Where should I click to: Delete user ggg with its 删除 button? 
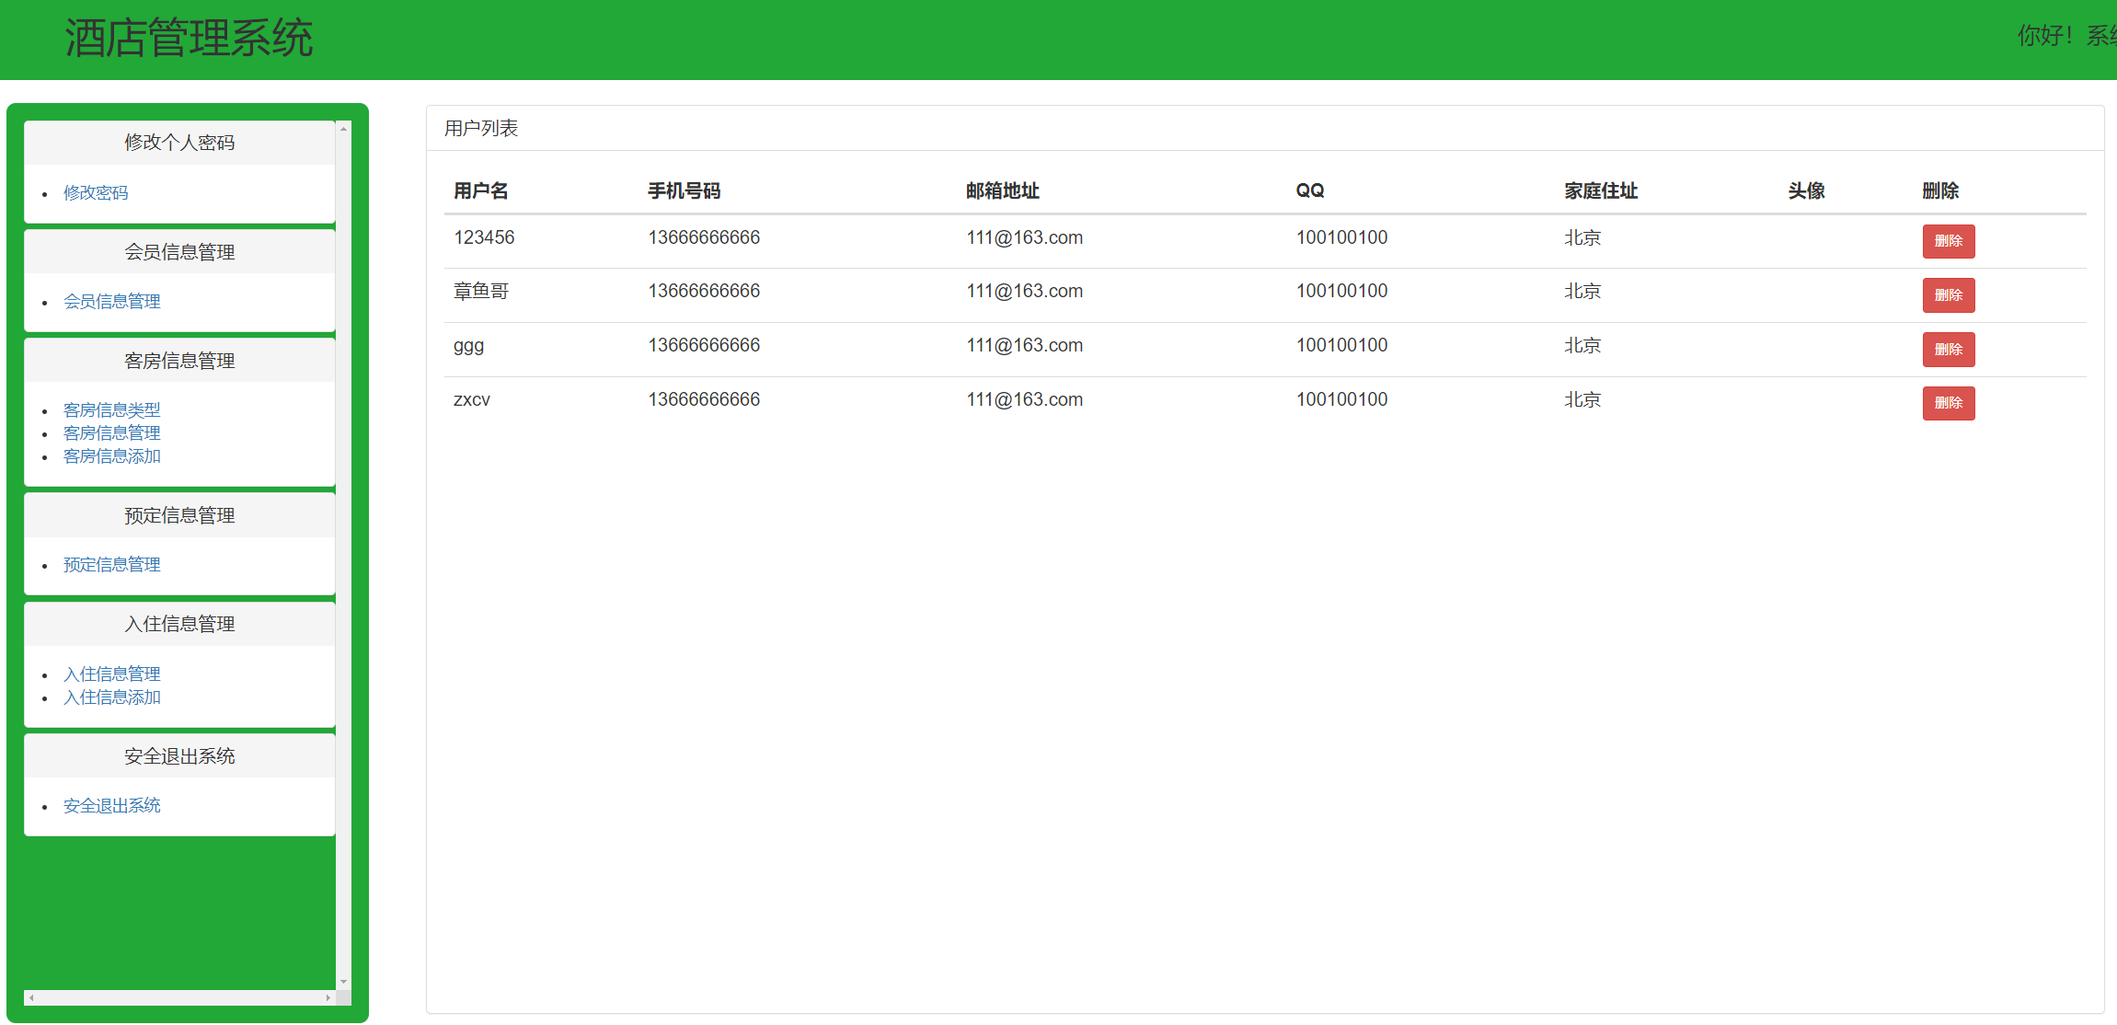point(1948,350)
